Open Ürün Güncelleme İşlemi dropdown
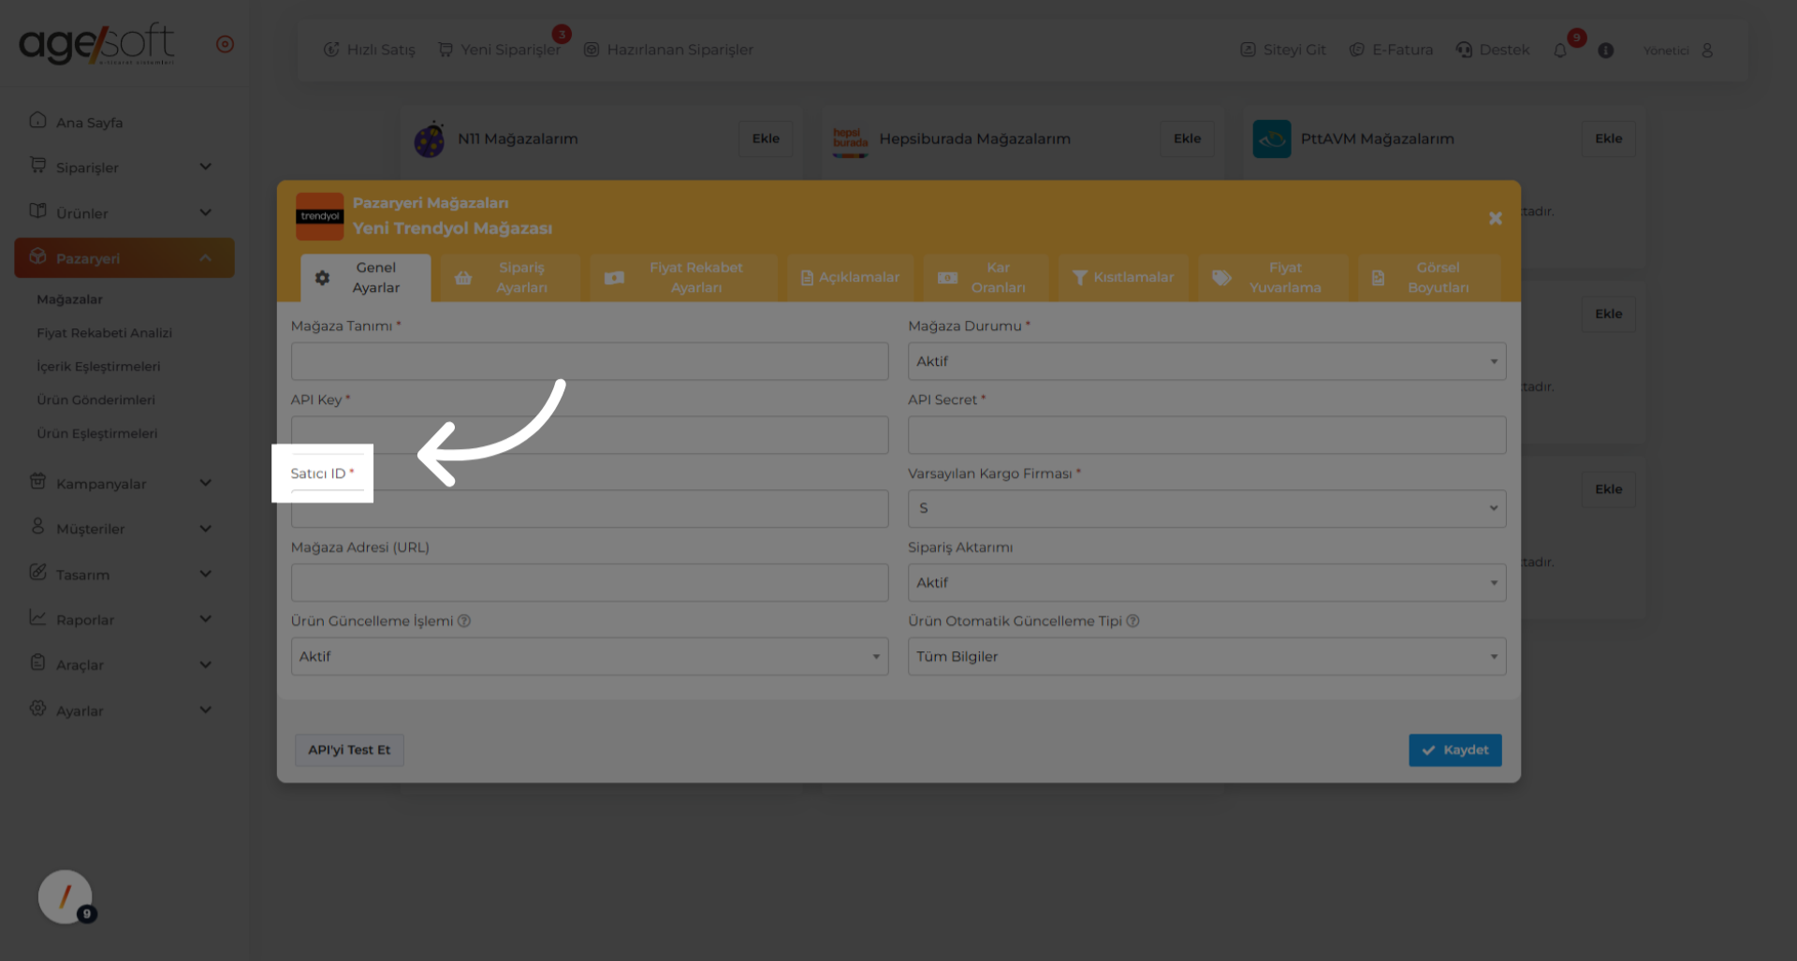Viewport: 1797px width, 961px height. coord(590,657)
